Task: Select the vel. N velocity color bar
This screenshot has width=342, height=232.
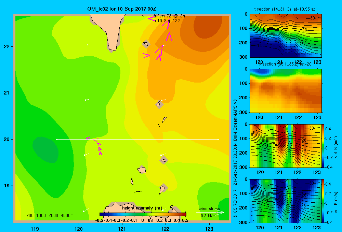Action: coord(323,146)
